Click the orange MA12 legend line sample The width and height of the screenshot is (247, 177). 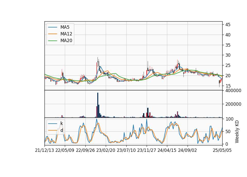click(x=52, y=34)
